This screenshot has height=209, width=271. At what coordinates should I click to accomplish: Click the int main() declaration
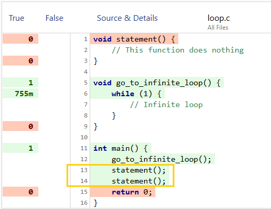(120, 148)
